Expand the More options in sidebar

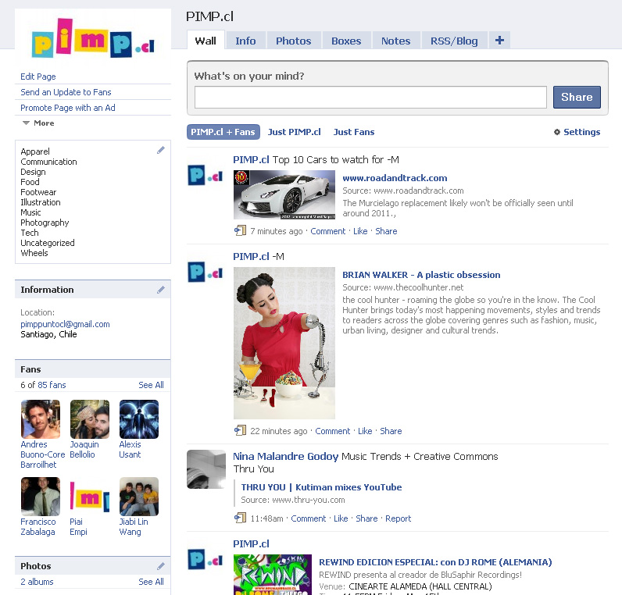[38, 123]
